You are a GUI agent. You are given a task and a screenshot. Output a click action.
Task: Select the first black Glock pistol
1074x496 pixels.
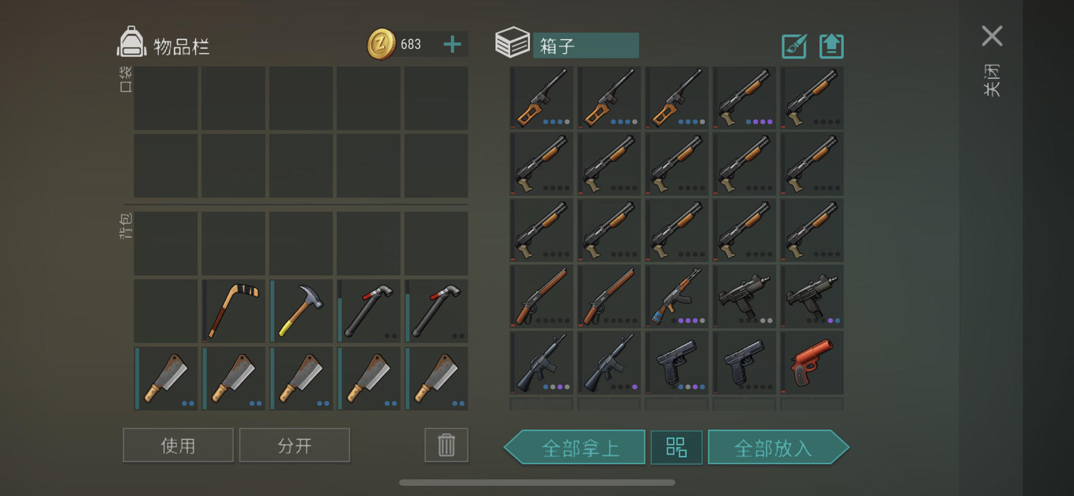677,362
